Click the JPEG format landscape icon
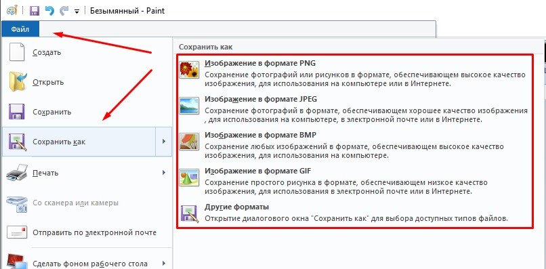 click(x=189, y=106)
